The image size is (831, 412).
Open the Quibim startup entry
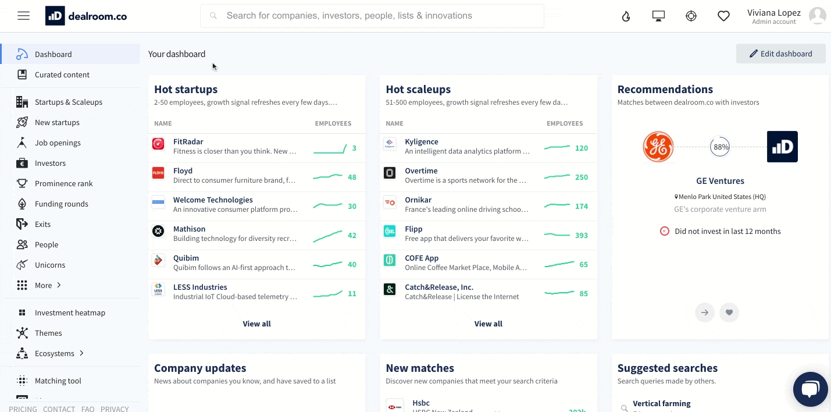tap(256, 264)
